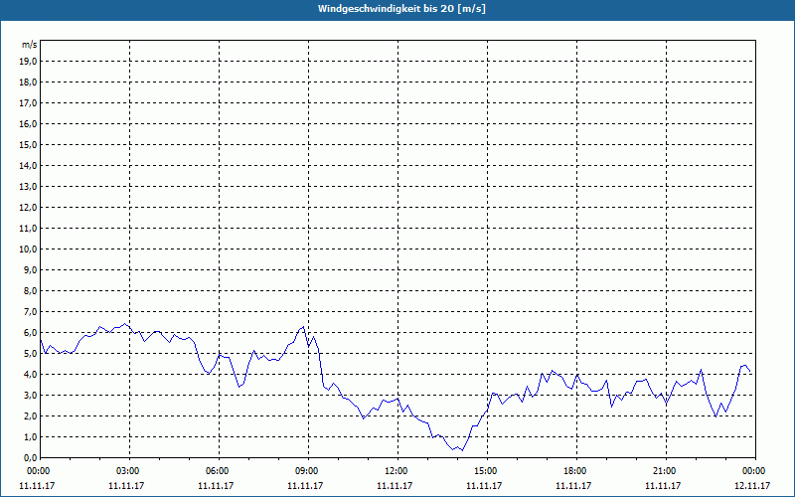The height and width of the screenshot is (497, 795).
Task: Click the 17,0 y-axis label
Action: tap(28, 103)
